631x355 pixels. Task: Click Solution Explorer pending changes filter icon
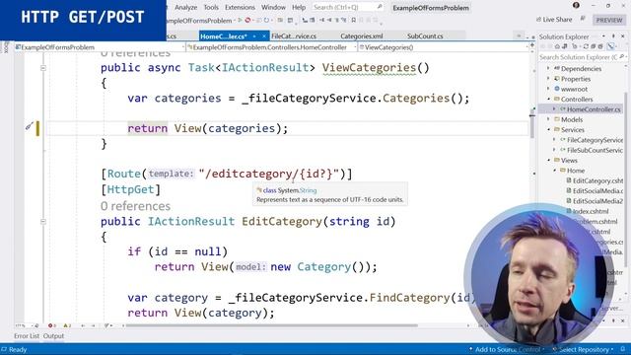pos(574,46)
